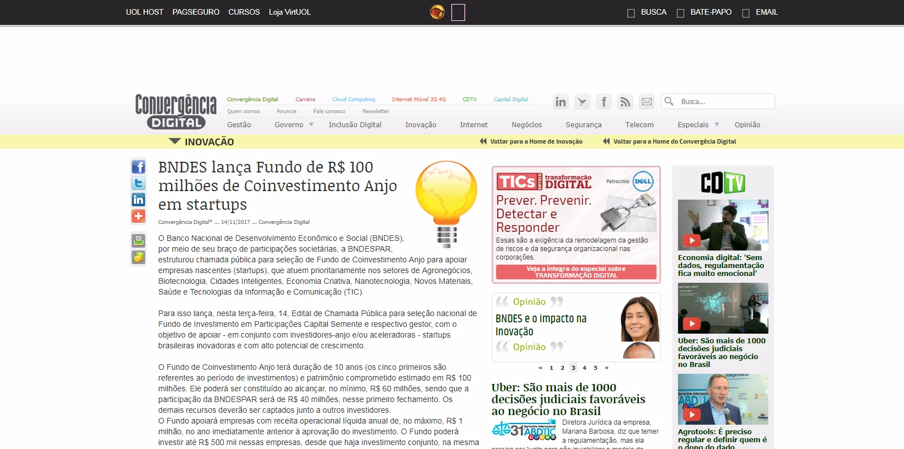The height and width of the screenshot is (449, 904).
Task: Click the Dell sponsor logo
Action: pos(643,182)
